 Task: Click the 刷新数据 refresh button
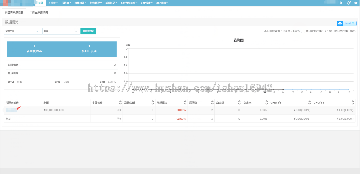(88, 31)
